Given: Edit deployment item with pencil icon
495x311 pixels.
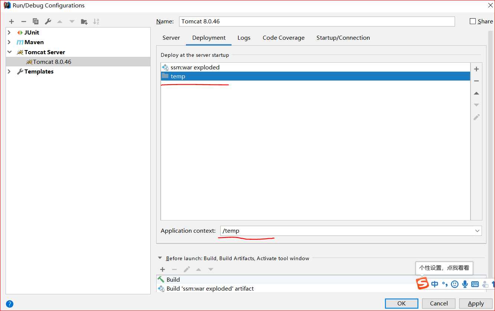Looking at the screenshot, I should click(476, 117).
